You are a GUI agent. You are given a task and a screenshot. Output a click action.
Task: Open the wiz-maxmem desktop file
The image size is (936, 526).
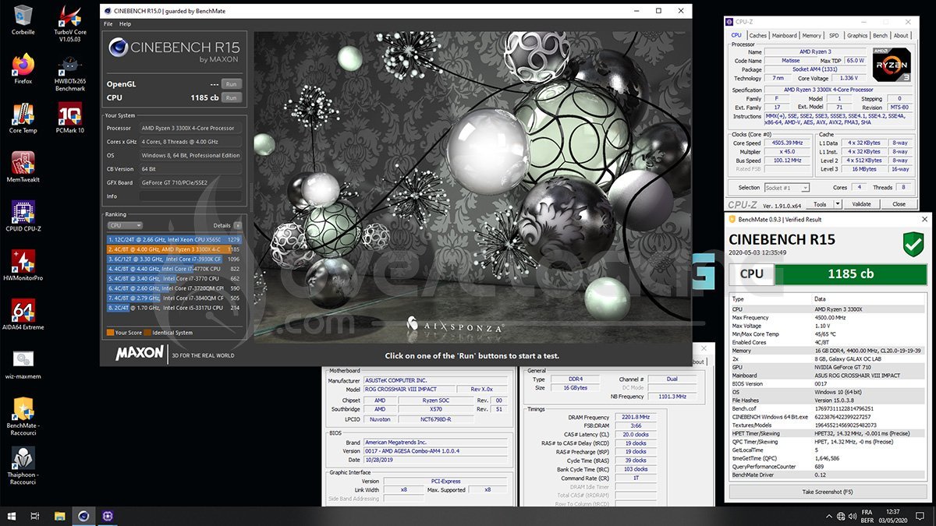[23, 364]
